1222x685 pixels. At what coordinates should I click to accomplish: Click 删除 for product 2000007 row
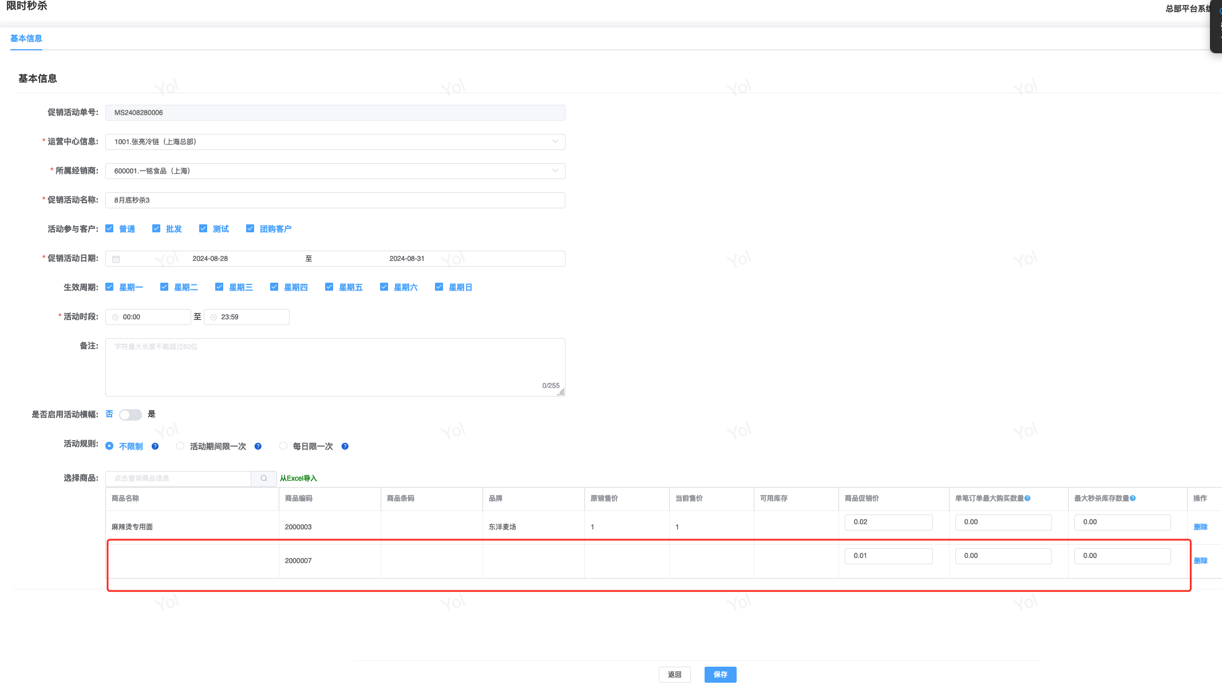click(1200, 561)
